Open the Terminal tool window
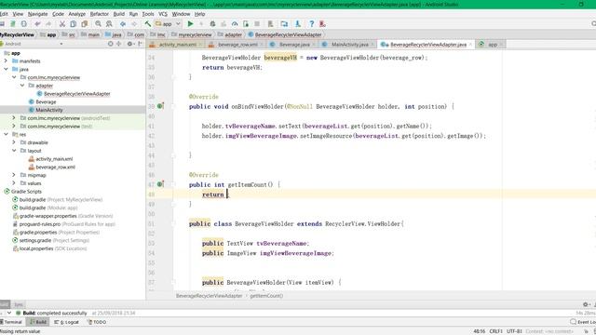The height and width of the screenshot is (335, 596). point(10,322)
